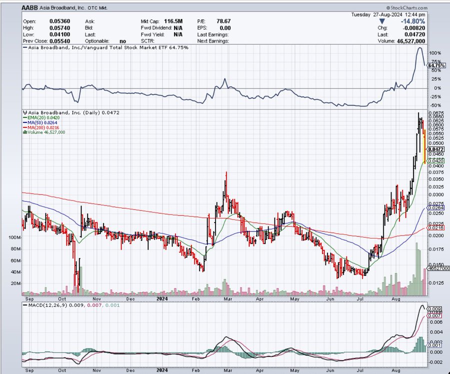Click the OTC Mkt. exchange label
Viewport: 450px width, 374px height.
(x=97, y=8)
